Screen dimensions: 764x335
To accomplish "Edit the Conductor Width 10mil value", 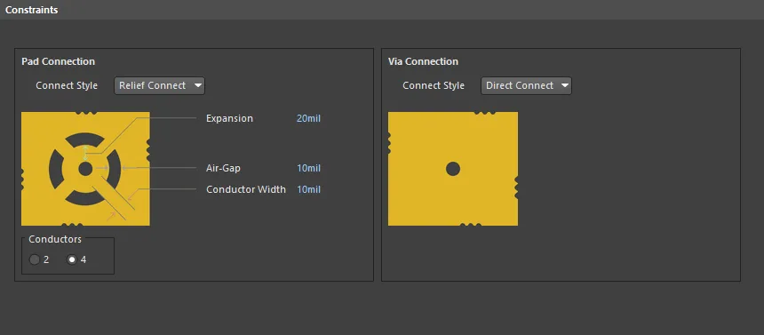I will (308, 189).
